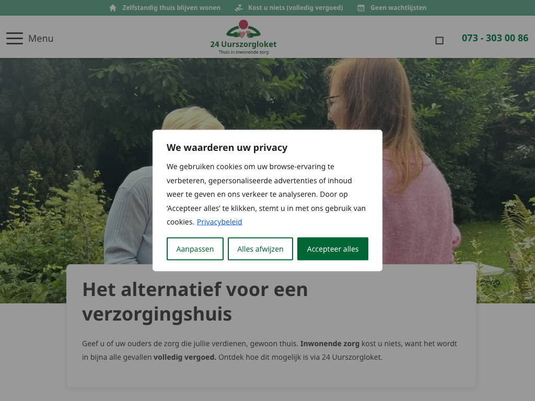This screenshot has height=401, width=535.
Task: Click the We waarderen uw privacy heading
Action: pyautogui.click(x=227, y=147)
